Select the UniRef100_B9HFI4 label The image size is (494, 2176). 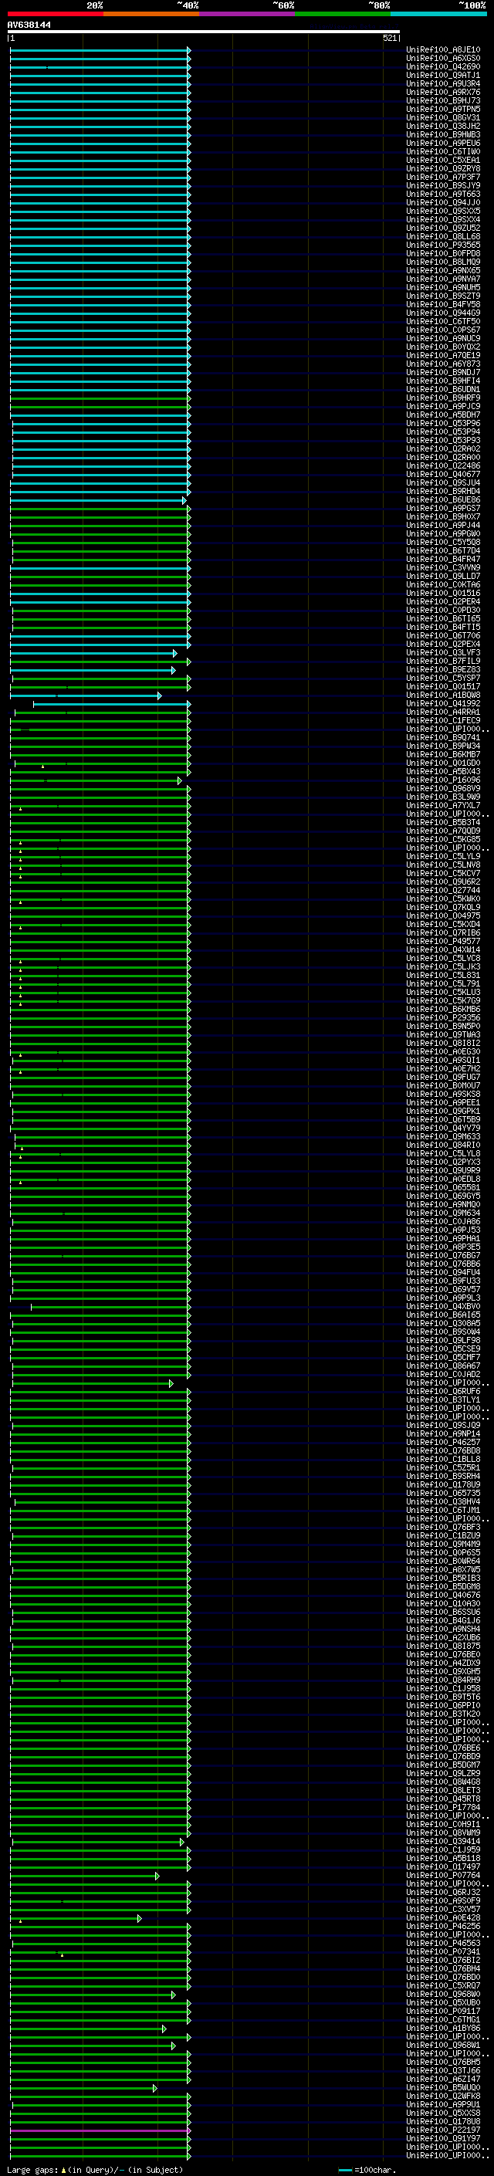pyautogui.click(x=442, y=381)
